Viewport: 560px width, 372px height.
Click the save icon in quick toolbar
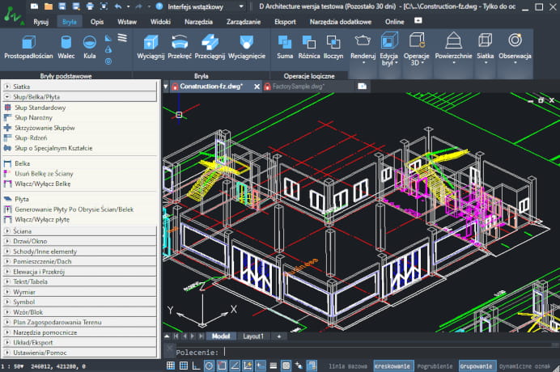coord(62,6)
